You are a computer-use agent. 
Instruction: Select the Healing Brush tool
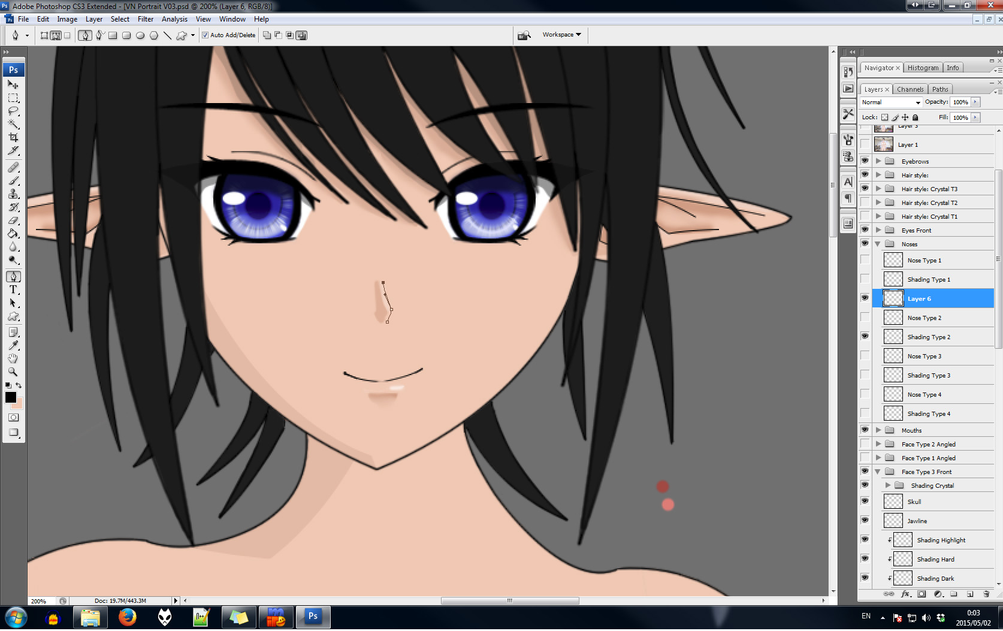pyautogui.click(x=13, y=167)
